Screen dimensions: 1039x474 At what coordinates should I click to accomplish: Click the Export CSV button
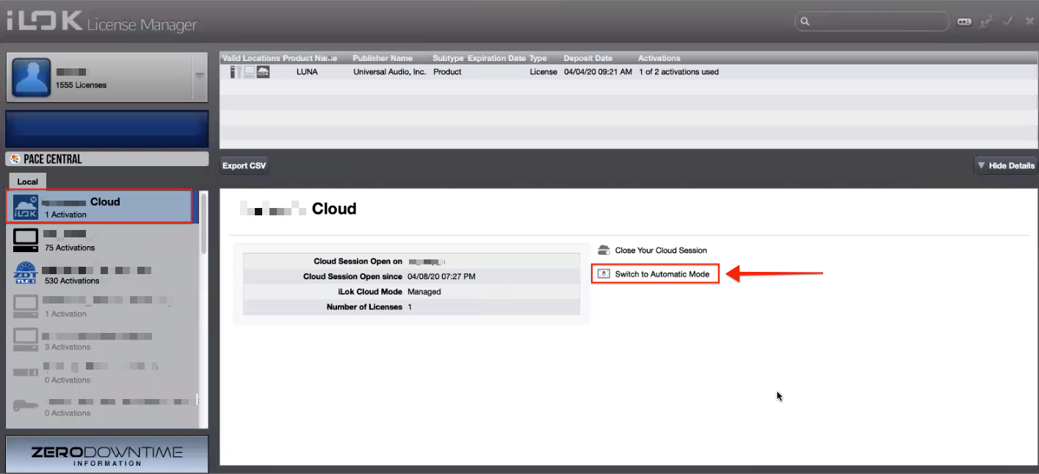tap(245, 165)
